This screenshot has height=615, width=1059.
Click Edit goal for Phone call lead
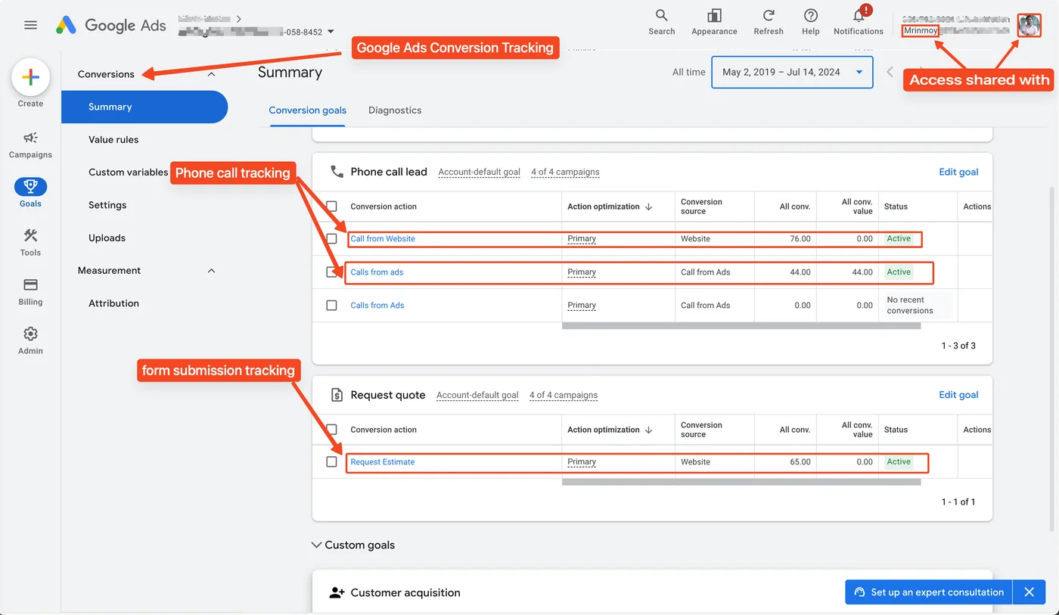pos(958,172)
